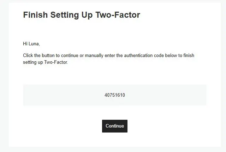Click the black Continue button
226x152 pixels.
pos(114,126)
